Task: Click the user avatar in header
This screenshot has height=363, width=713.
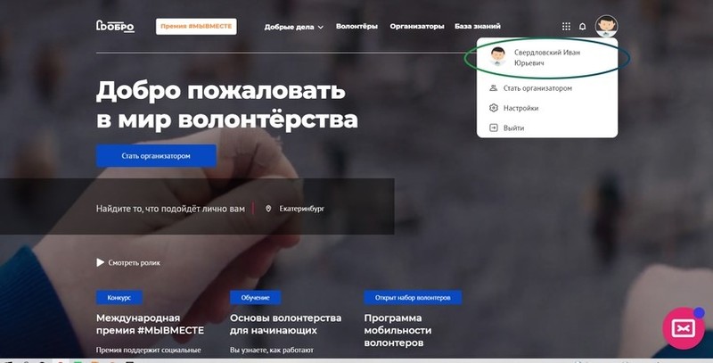Action: [x=607, y=26]
